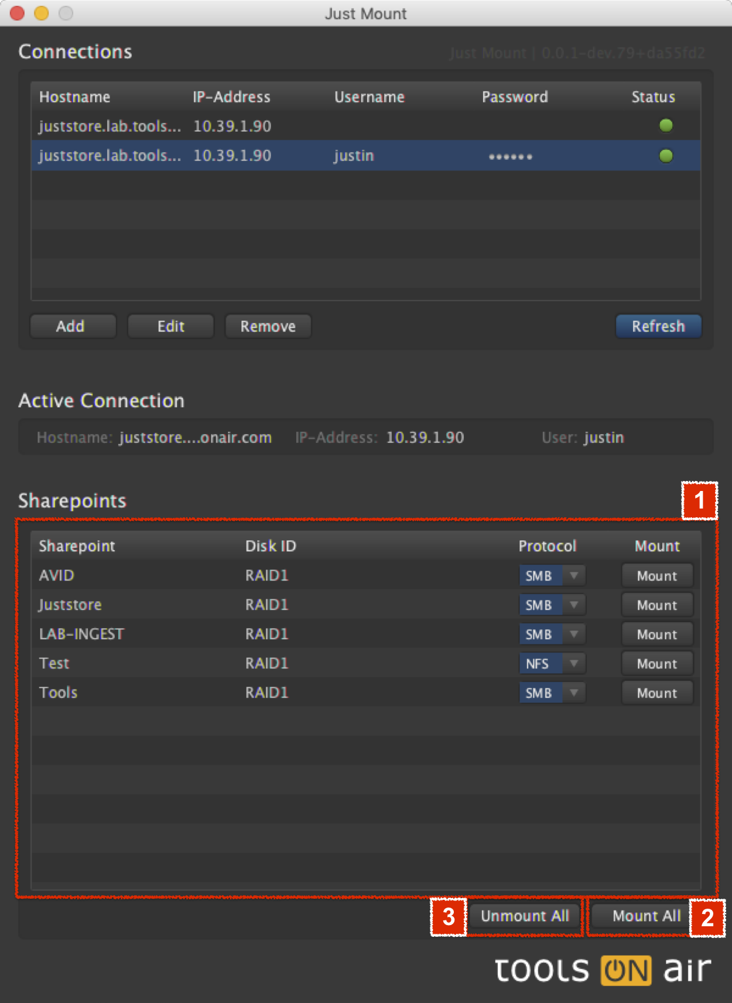Click green status indicator of first connection
The width and height of the screenshot is (732, 1003).
[666, 125]
